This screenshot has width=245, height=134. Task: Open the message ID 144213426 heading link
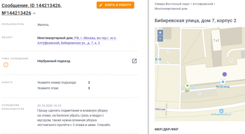click(31, 9)
